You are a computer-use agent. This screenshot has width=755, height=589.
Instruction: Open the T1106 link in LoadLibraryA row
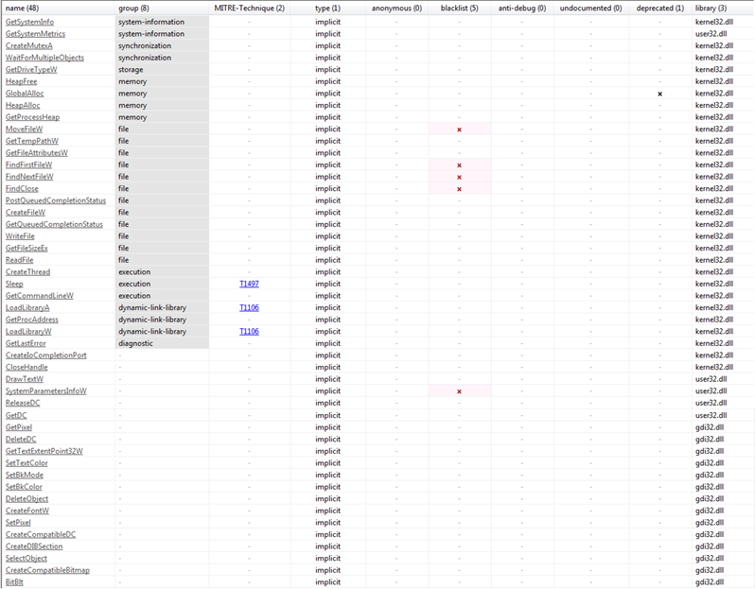click(x=249, y=307)
